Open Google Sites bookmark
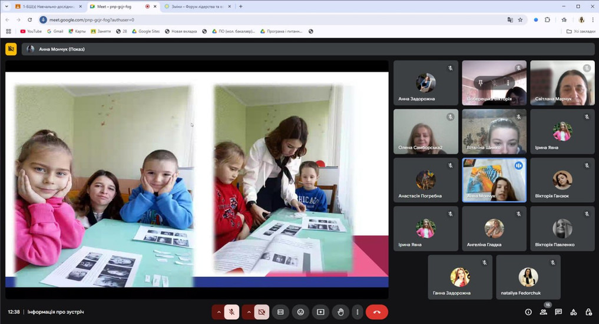This screenshot has height=324, width=599. [x=145, y=31]
